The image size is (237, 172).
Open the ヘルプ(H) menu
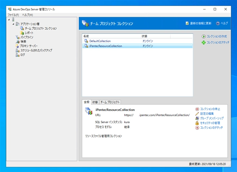pos(27,15)
